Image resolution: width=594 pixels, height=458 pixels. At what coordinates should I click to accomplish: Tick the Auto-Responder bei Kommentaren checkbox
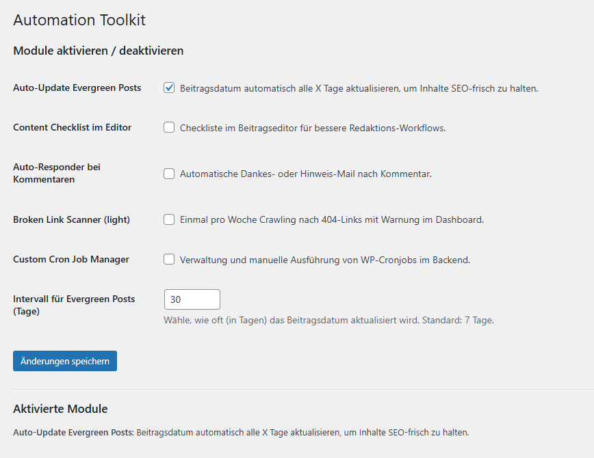[169, 174]
